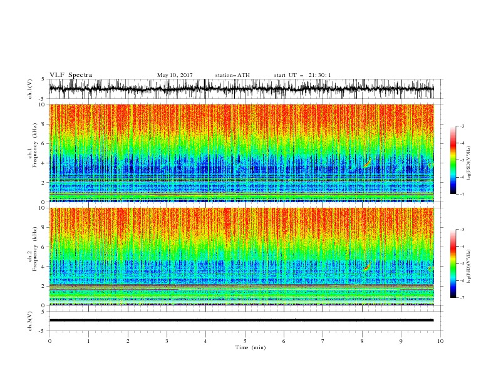This screenshot has width=496, height=383.
Task: Click time axis tick label "2"
Action: (x=128, y=341)
